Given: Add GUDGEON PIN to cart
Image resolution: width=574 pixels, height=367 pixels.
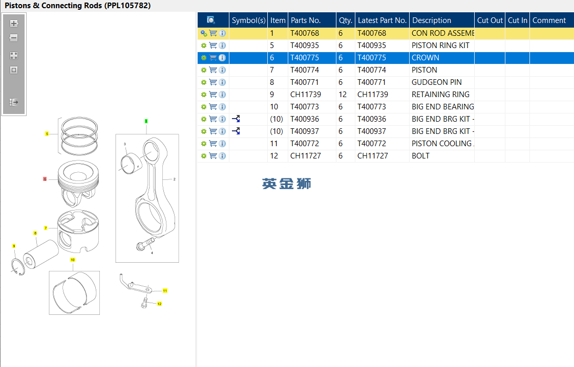Looking at the screenshot, I should tap(213, 82).
